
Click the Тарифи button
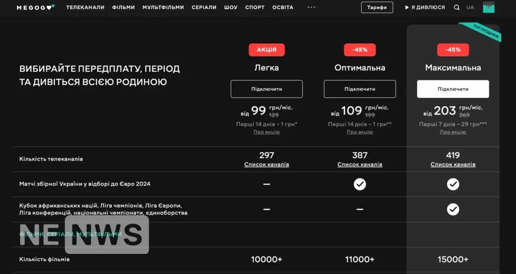tap(377, 7)
